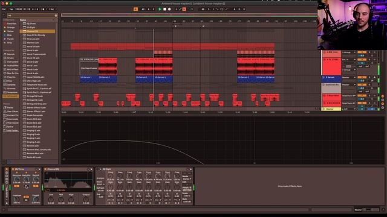387x217 pixels.
Task: Click the EQ Three GainMid knob
Action: click(x=26, y=179)
